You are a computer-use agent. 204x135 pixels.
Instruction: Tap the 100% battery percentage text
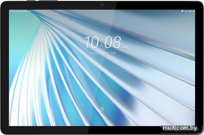(190, 11)
